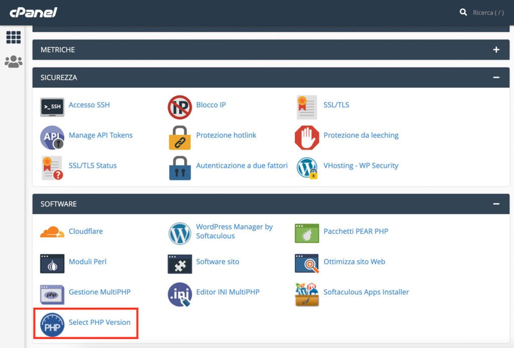Open the Editor INI MultiPHP .ini icon
This screenshot has width=514, height=348.
[x=180, y=294]
